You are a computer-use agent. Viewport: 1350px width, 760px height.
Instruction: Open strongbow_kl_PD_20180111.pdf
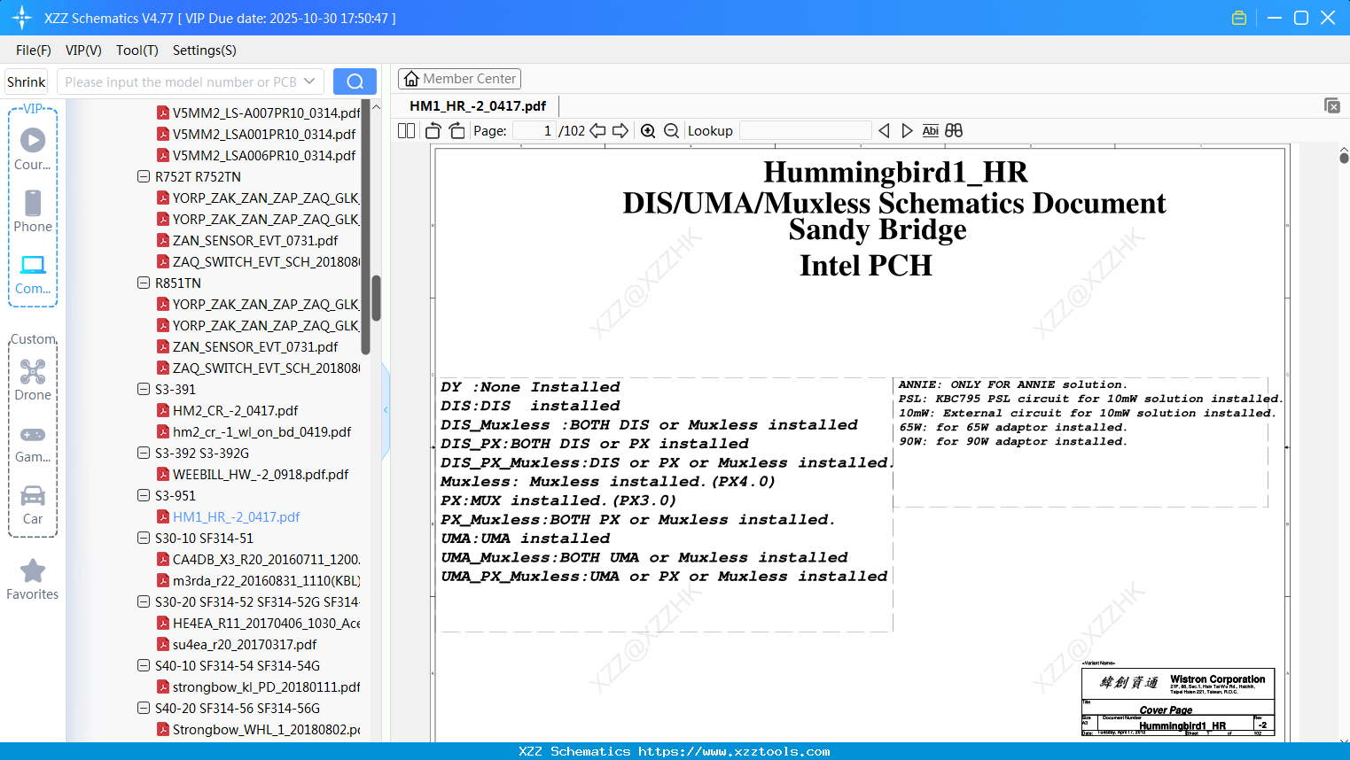point(266,686)
